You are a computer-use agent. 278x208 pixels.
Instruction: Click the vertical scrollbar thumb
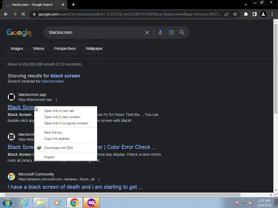click(275, 69)
